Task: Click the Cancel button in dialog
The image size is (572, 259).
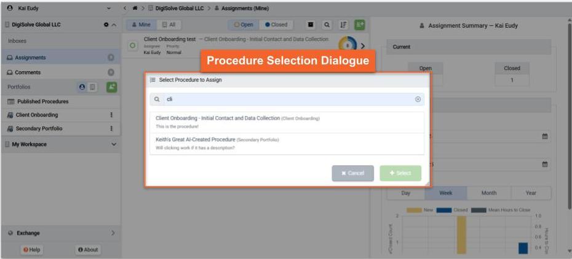Action: 352,173
